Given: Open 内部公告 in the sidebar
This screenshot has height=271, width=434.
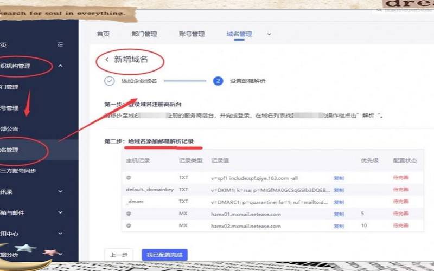Looking at the screenshot, I should pos(9,129).
